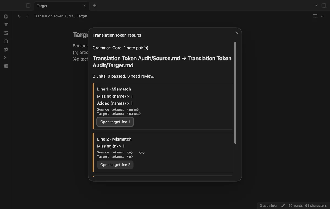The width and height of the screenshot is (330, 209).
Task: Navigate back with left arrow
Action: click(x=19, y=16)
